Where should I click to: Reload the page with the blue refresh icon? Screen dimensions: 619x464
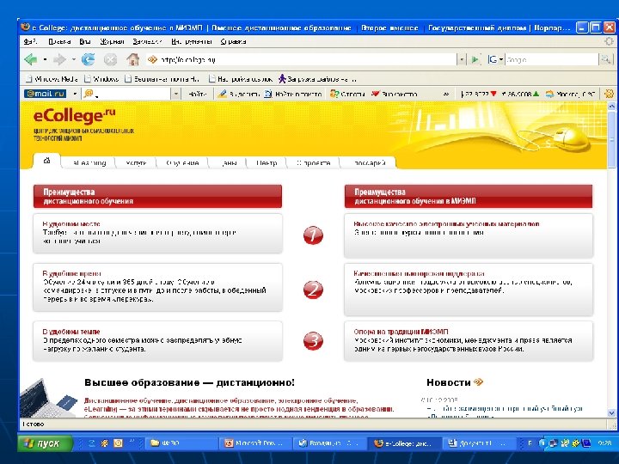point(88,59)
